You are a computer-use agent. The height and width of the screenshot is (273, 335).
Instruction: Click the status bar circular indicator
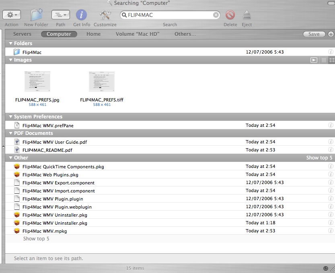click(325, 269)
